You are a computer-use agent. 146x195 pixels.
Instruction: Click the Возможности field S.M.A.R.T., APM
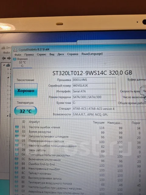click(109, 115)
